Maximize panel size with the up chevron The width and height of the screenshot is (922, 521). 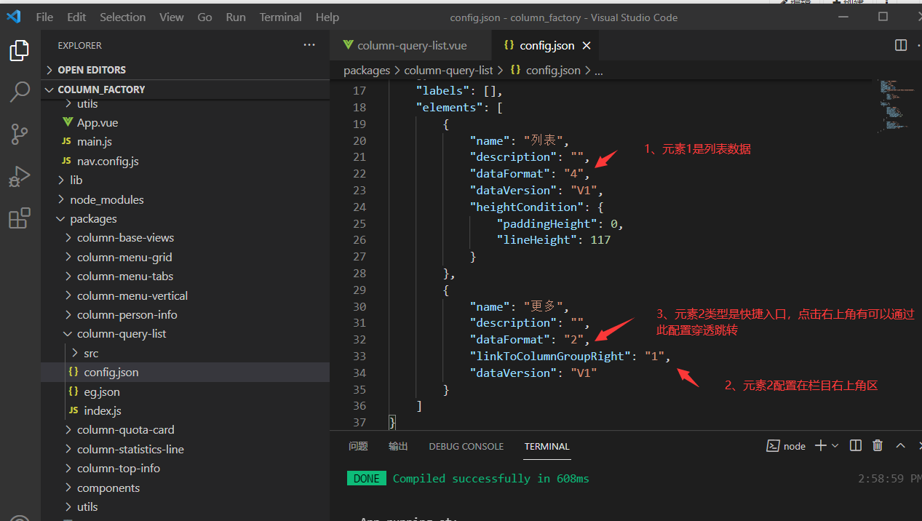(900, 445)
